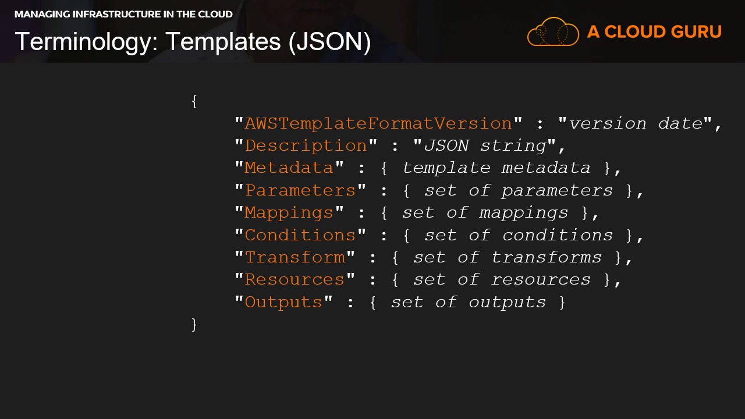This screenshot has height=419, width=745.
Task: Select the Resources key name
Action: pos(295,279)
